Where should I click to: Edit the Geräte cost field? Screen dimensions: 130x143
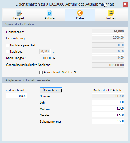(x=108, y=115)
